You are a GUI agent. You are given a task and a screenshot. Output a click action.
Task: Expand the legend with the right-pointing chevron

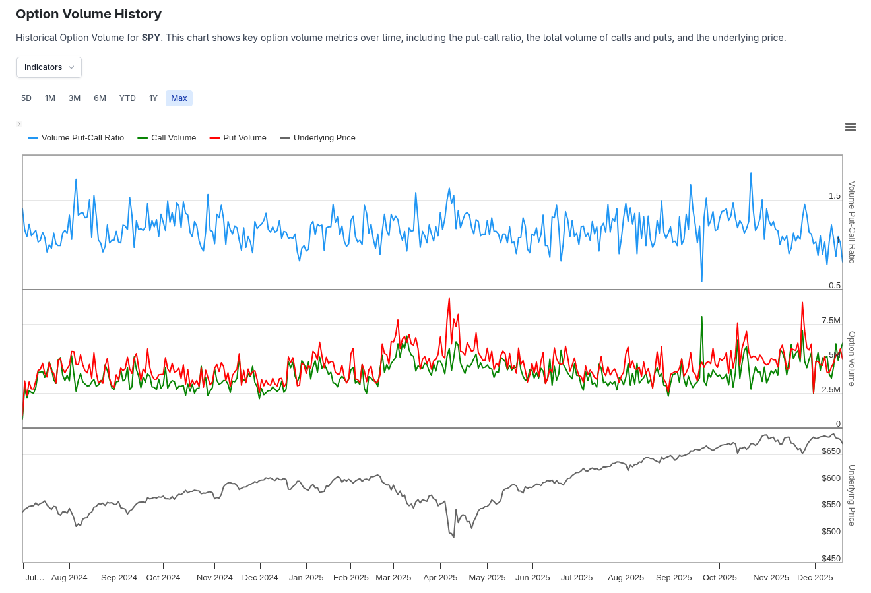pyautogui.click(x=19, y=123)
